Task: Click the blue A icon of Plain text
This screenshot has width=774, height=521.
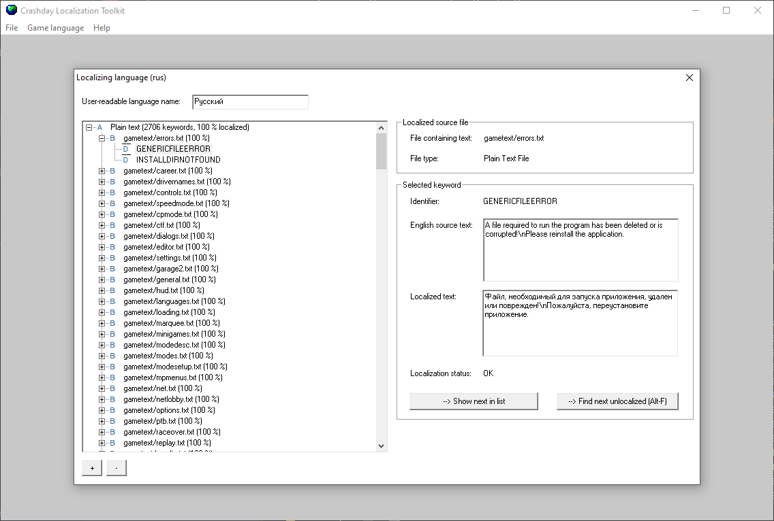Action: [x=99, y=127]
